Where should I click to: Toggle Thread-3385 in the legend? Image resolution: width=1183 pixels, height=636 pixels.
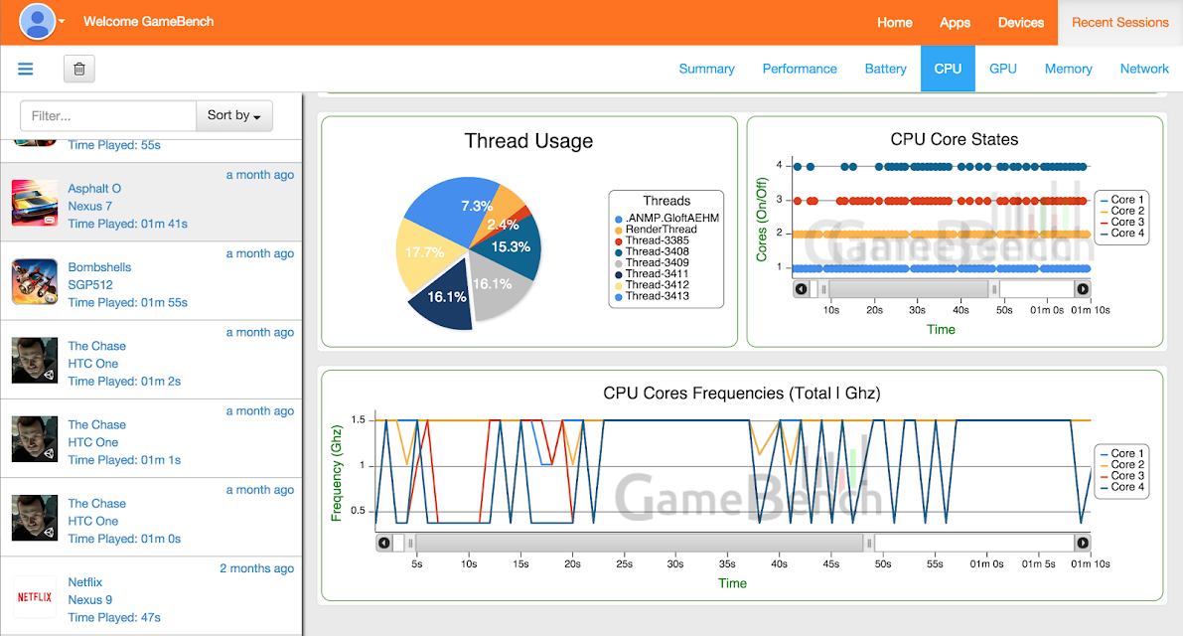click(x=652, y=239)
